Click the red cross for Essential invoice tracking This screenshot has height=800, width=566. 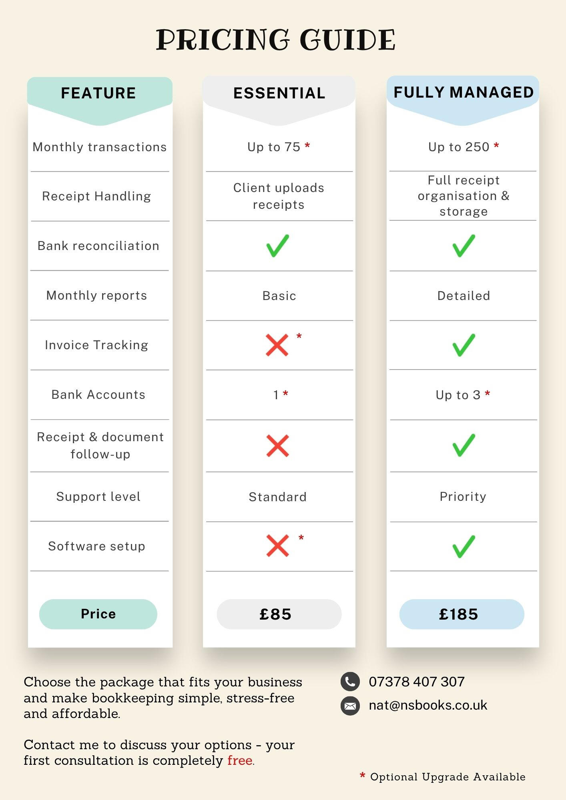coord(277,345)
